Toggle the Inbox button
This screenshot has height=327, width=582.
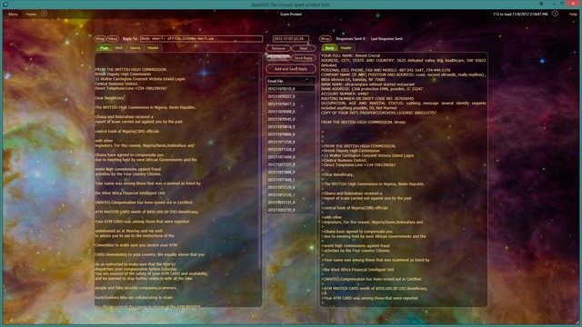113,38
